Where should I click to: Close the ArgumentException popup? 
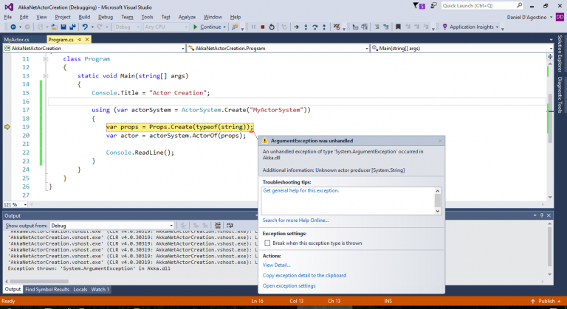(440, 141)
